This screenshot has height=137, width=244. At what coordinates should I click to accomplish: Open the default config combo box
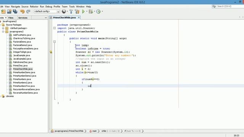(x=47, y=11)
